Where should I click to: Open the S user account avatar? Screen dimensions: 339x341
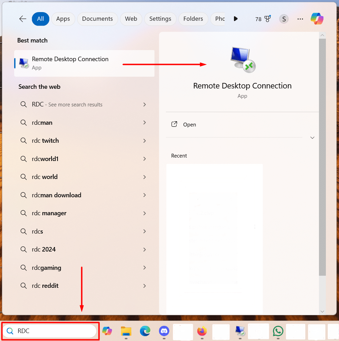[284, 19]
